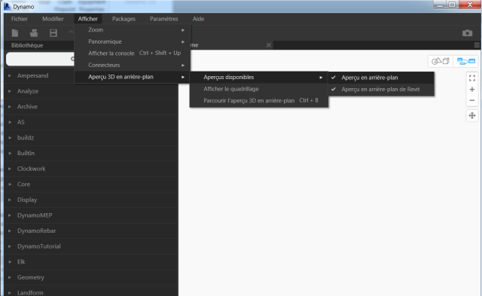The height and width of the screenshot is (296, 482).
Task: Click the camera export image icon
Action: point(467,33)
